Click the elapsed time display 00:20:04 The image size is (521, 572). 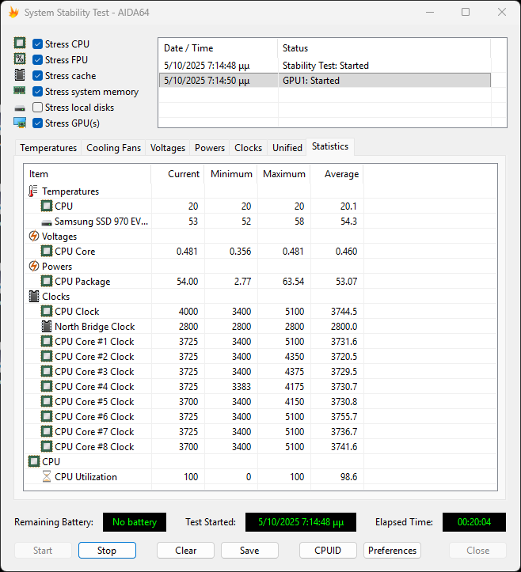pos(474,522)
